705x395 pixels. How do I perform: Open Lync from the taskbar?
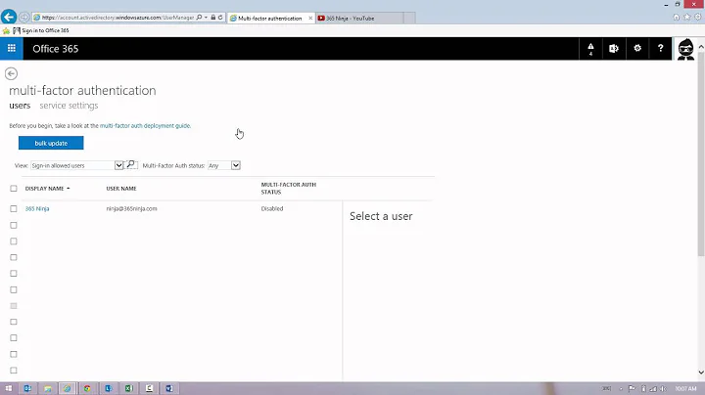tap(109, 388)
